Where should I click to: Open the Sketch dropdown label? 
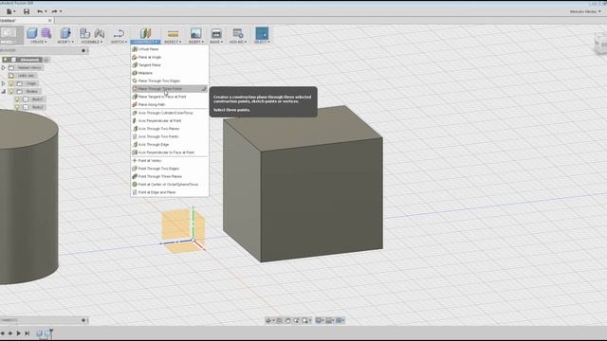coord(119,42)
